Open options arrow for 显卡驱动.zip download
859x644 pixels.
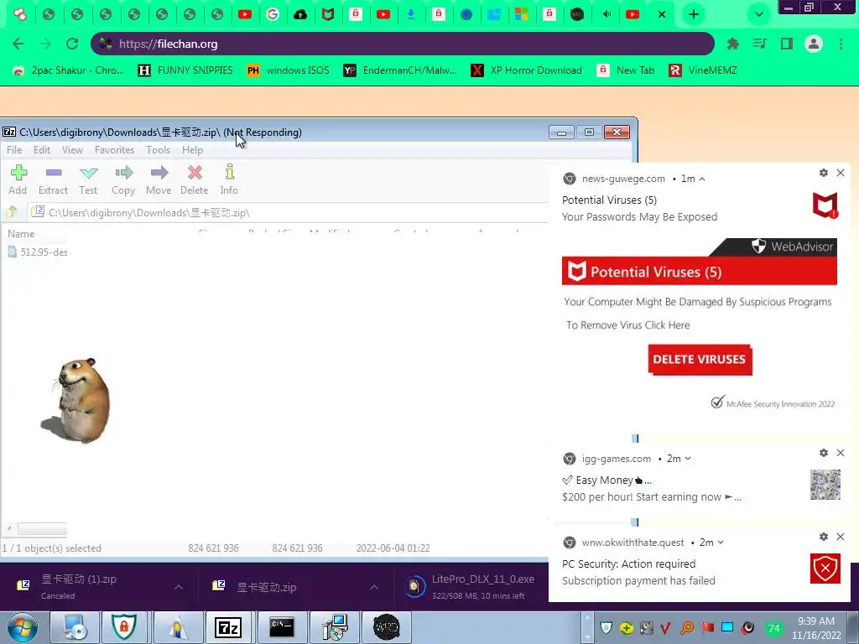373,587
